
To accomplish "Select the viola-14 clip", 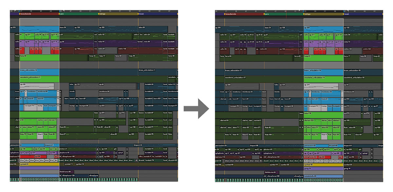I will point(118,44).
